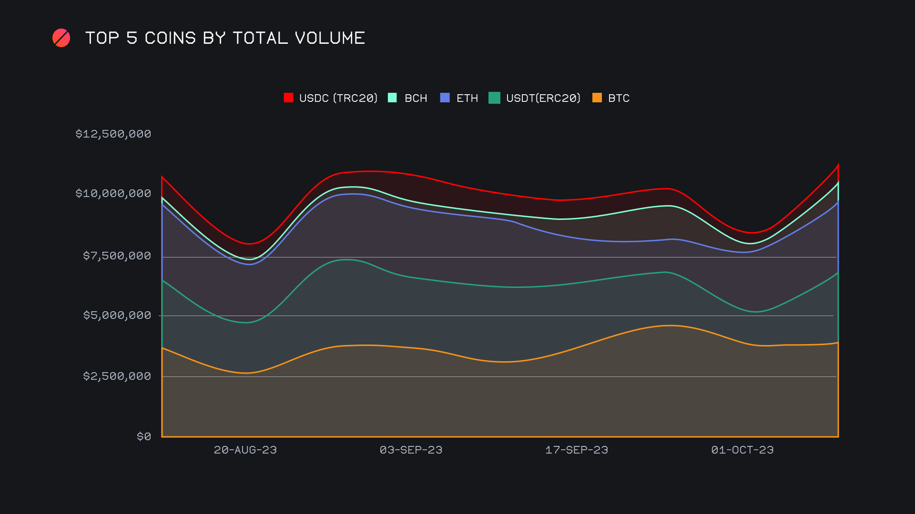Click the mint BCH legend swatch

click(392, 98)
